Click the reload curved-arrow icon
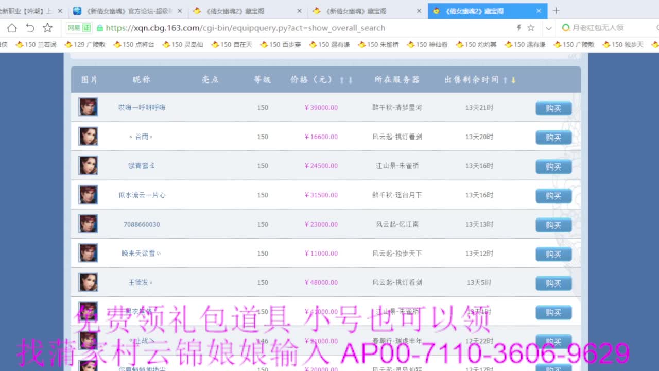This screenshot has width=659, height=371. [x=30, y=28]
